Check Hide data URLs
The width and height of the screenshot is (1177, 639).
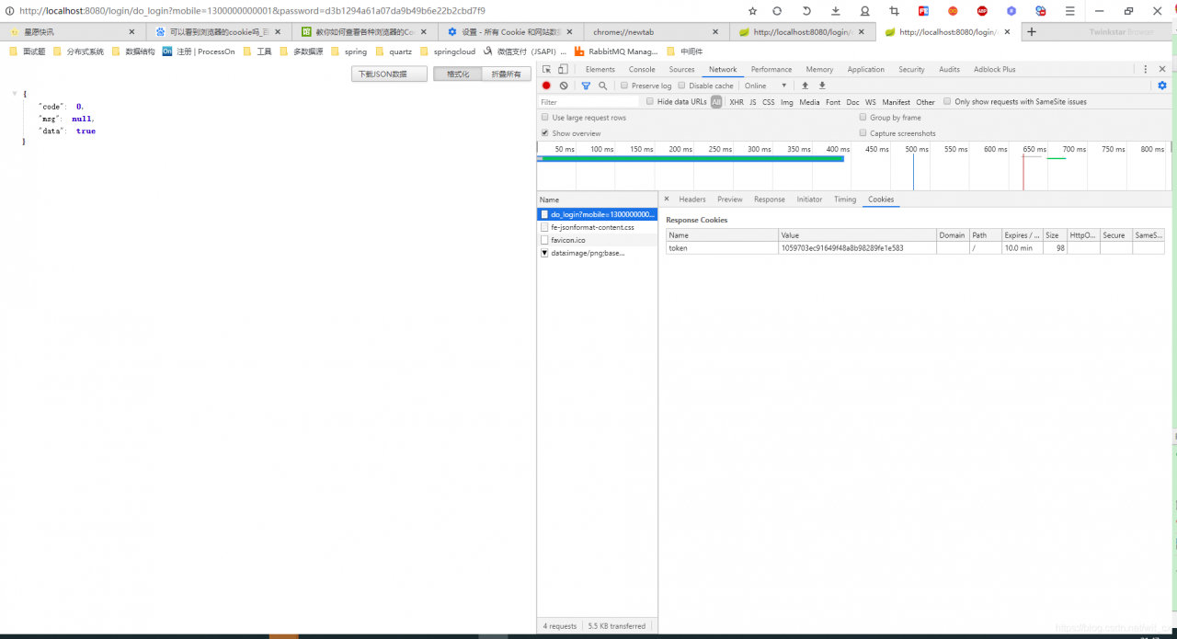point(650,102)
